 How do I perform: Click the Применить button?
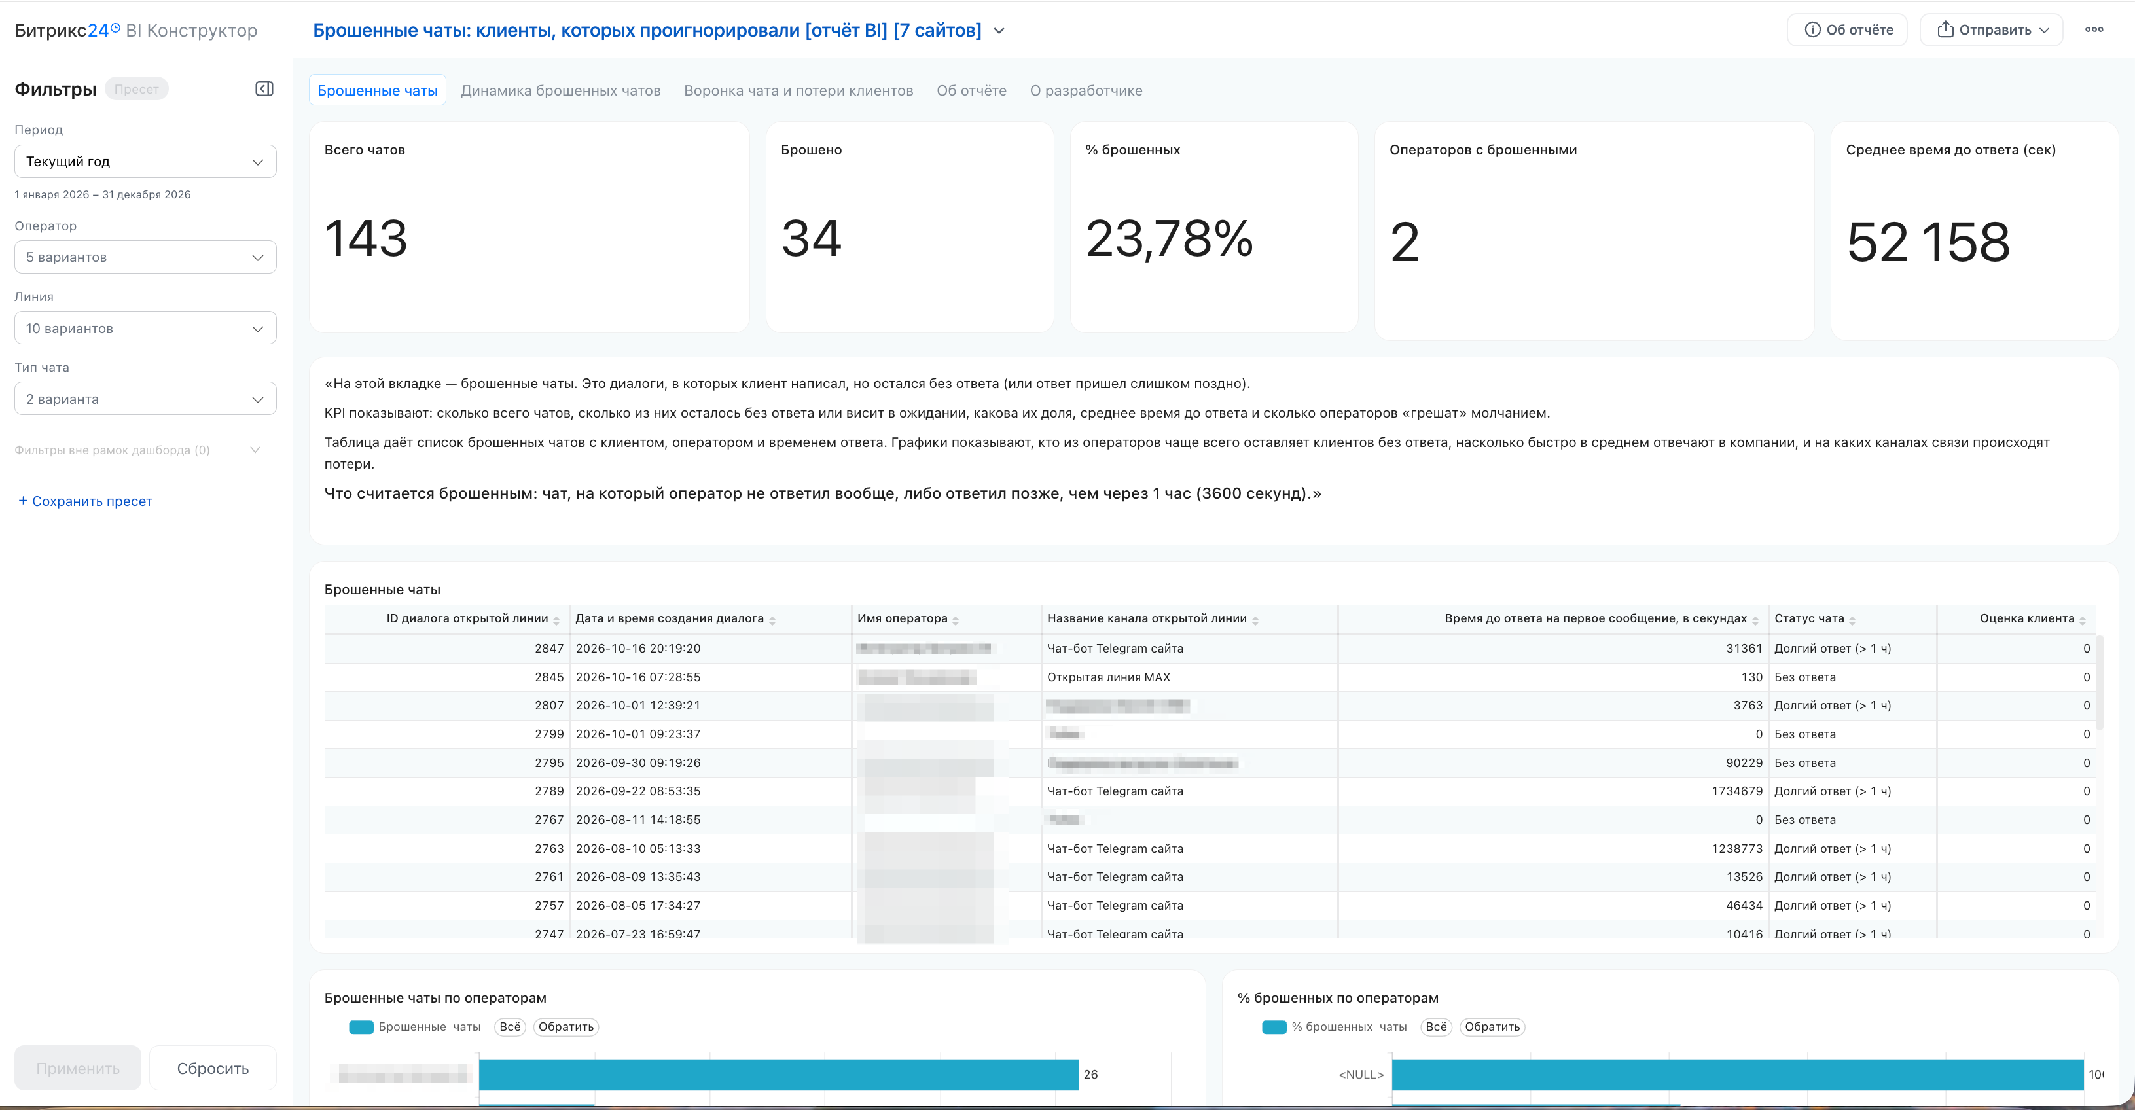78,1067
